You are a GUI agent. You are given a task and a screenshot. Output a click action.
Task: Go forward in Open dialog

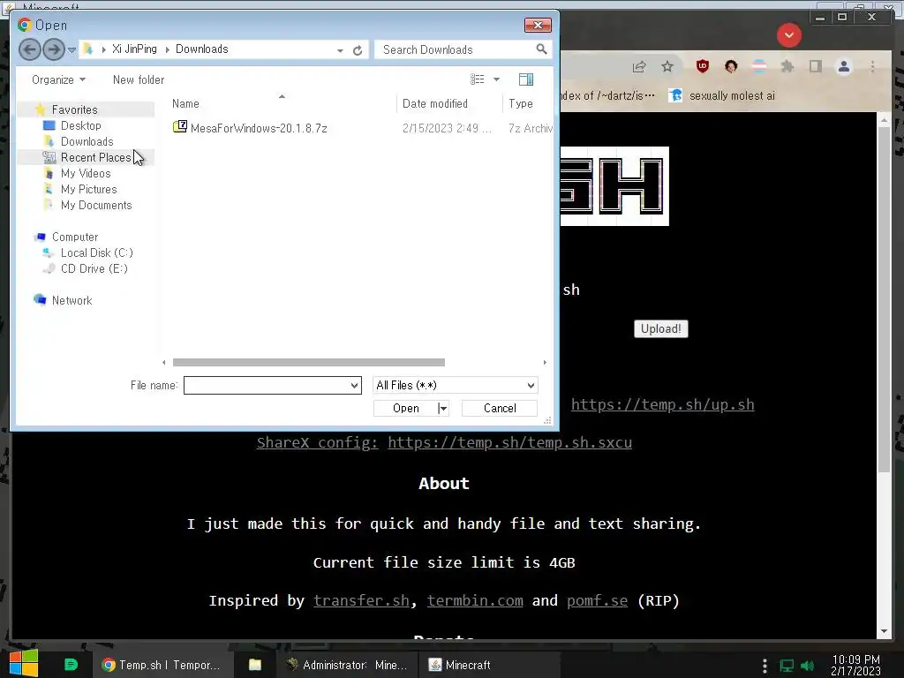coord(54,49)
